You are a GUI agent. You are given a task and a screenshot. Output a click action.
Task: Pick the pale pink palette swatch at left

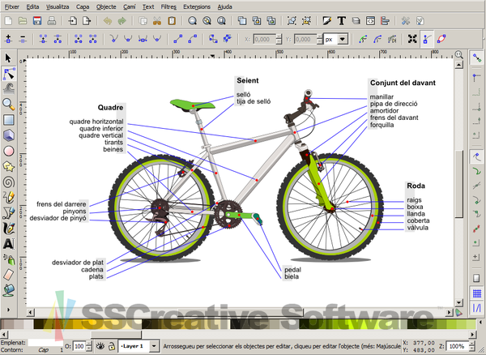[x=19, y=324]
